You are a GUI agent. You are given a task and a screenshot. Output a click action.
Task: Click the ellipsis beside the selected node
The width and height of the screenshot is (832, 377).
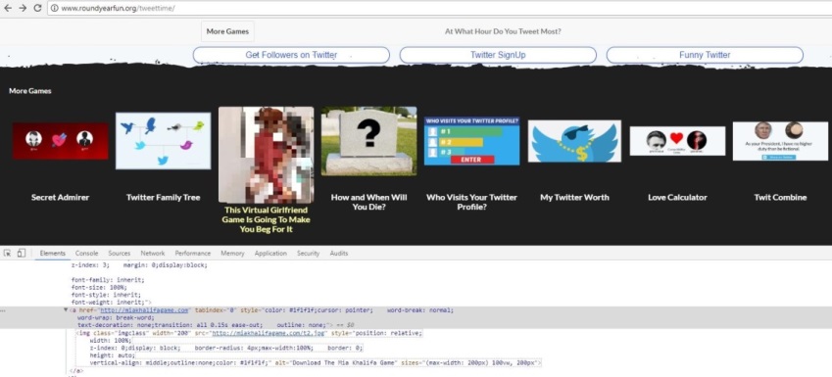(4, 310)
